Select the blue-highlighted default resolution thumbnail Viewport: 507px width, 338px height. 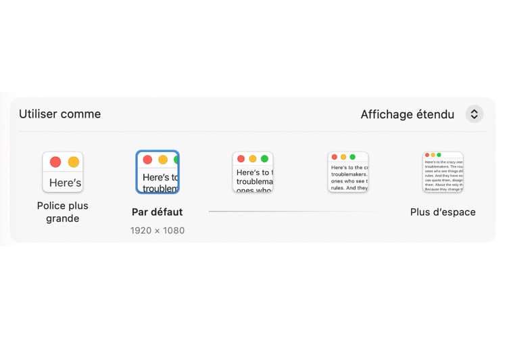coord(158,172)
